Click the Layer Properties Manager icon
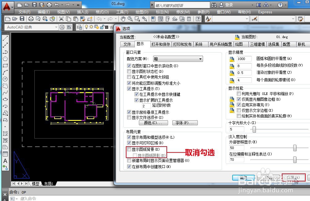310x201 pixels. coord(79,27)
